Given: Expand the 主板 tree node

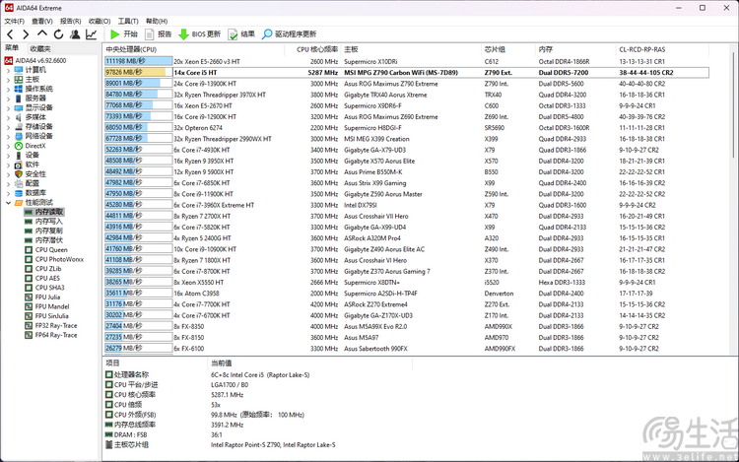Looking at the screenshot, I should pyautogui.click(x=8, y=79).
